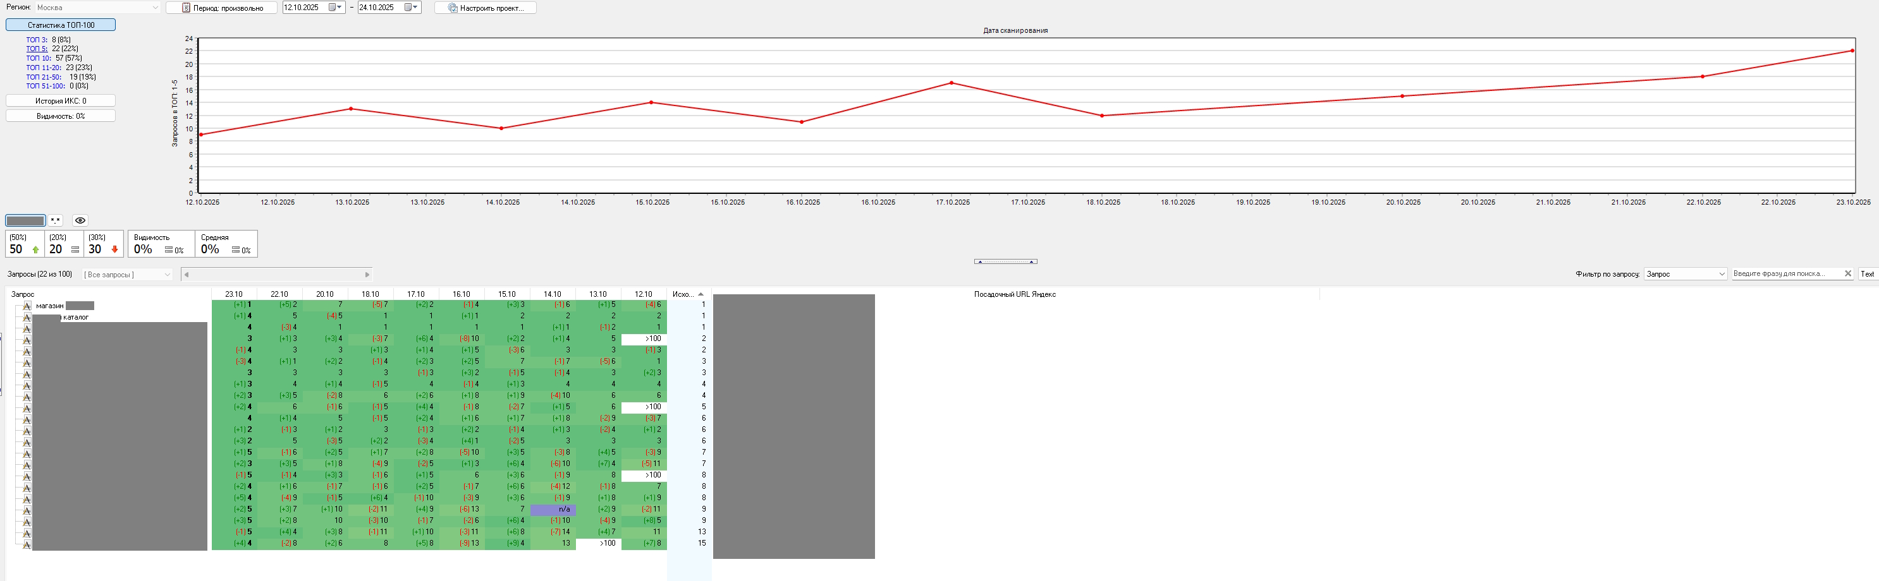
Task: Click the '20.10' date column header
Action: point(326,294)
